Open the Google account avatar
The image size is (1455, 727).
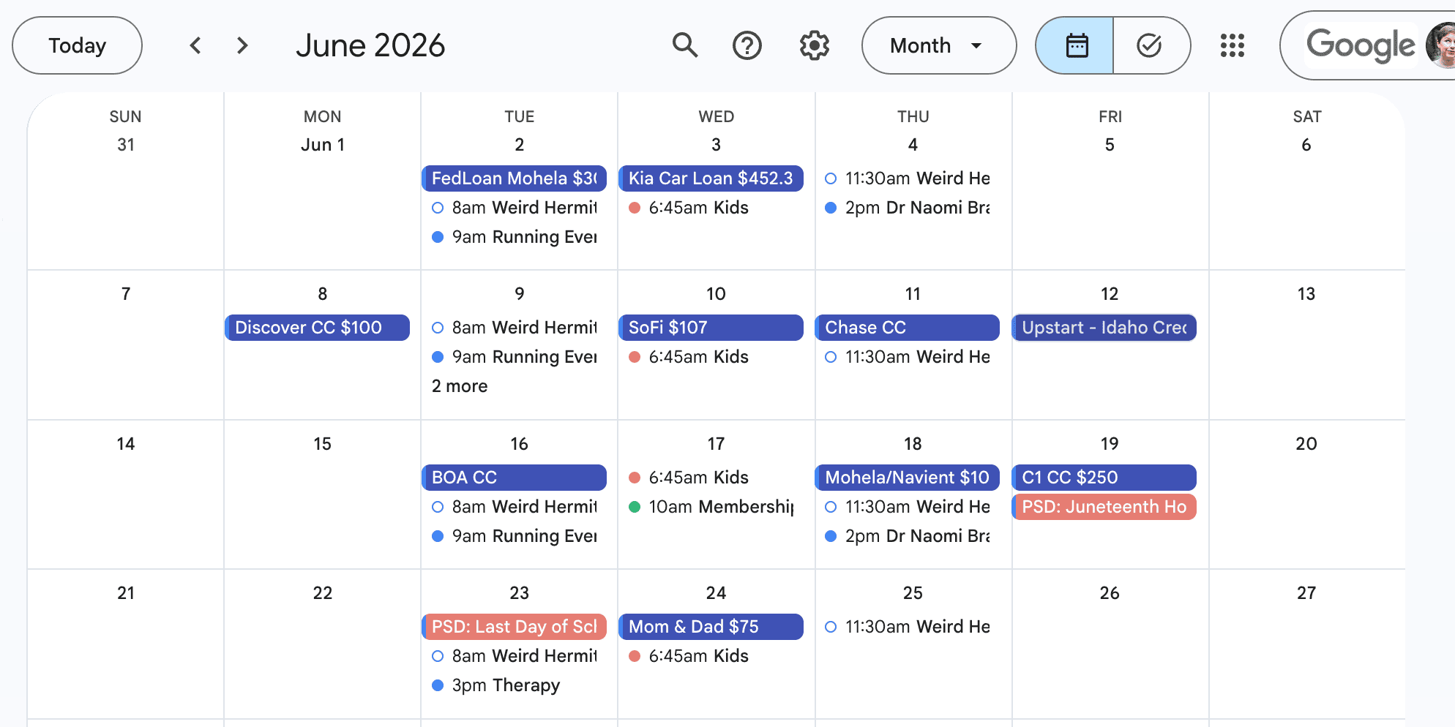pos(1440,45)
